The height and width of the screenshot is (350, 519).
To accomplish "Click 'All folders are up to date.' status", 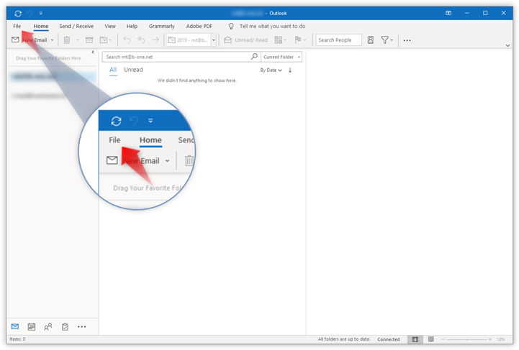I will tap(344, 339).
